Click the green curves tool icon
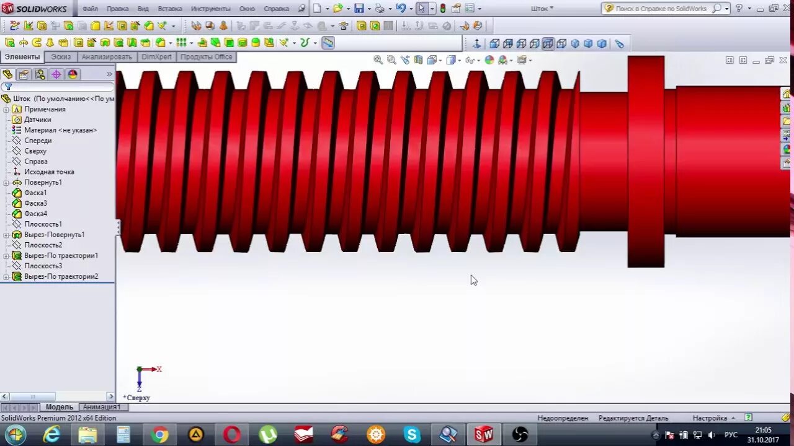 tap(305, 43)
